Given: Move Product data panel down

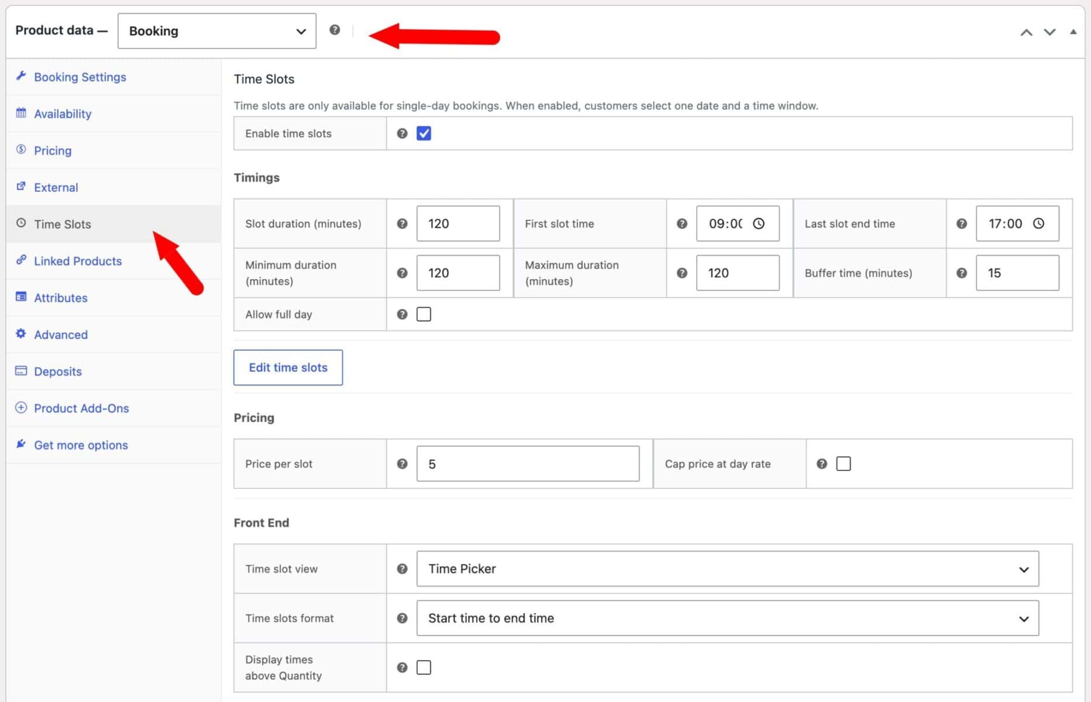Looking at the screenshot, I should coord(1049,32).
